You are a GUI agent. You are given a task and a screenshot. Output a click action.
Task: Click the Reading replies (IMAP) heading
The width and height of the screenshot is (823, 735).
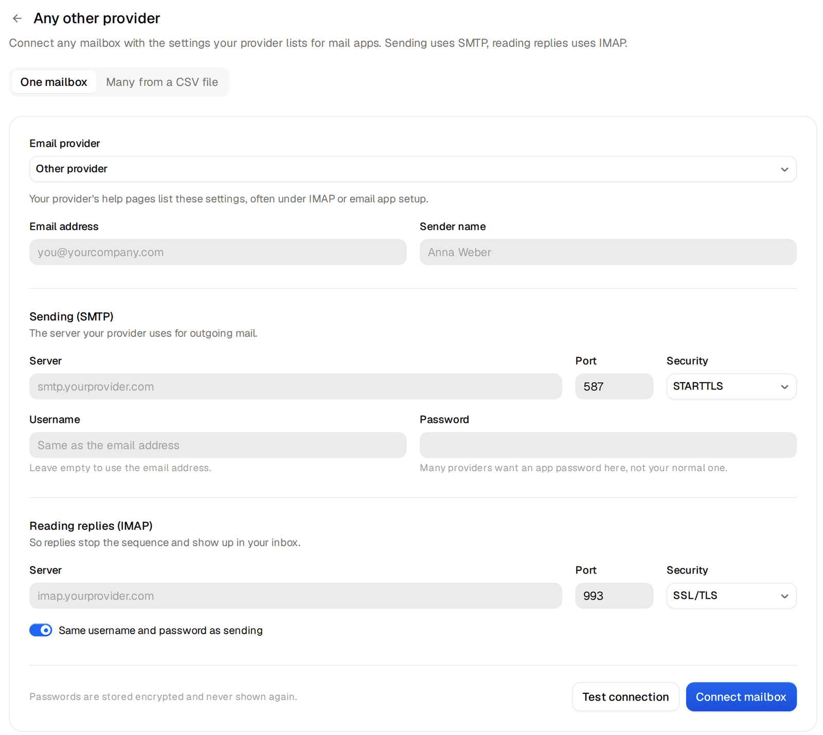tap(91, 526)
